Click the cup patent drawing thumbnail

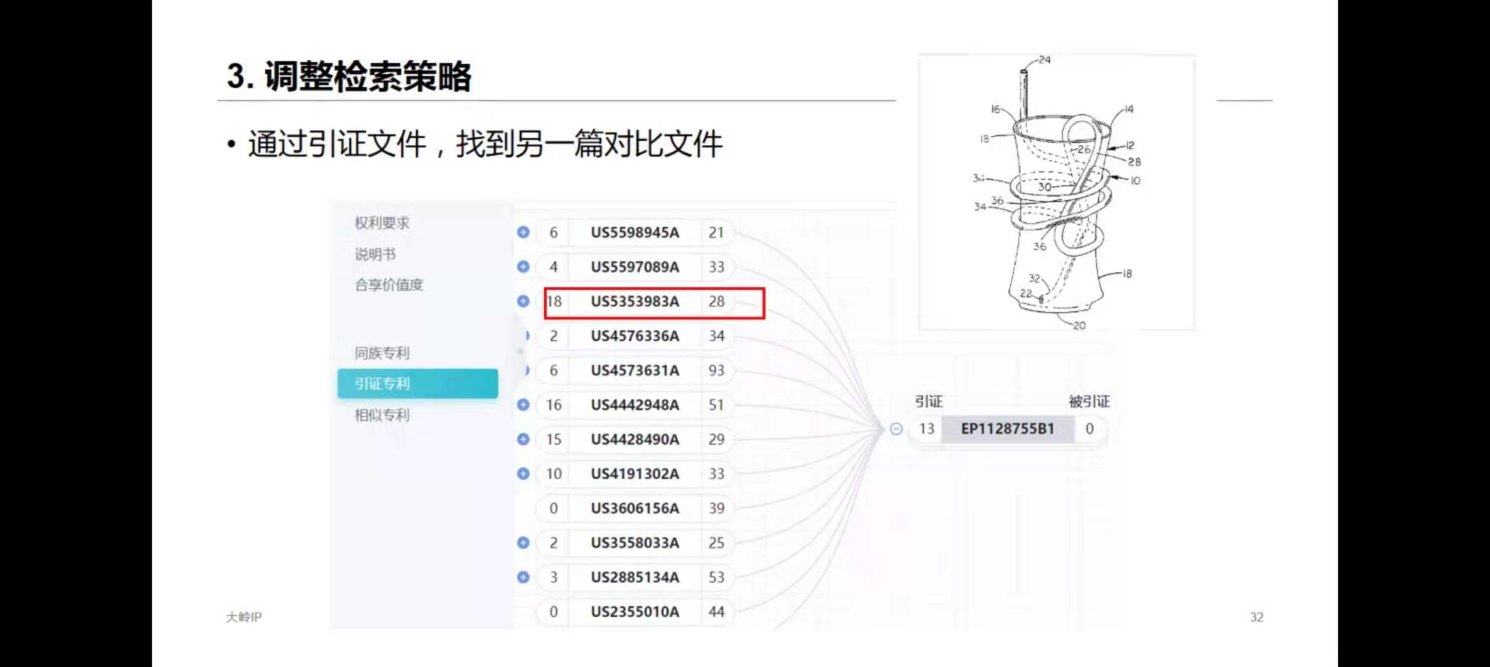1057,192
